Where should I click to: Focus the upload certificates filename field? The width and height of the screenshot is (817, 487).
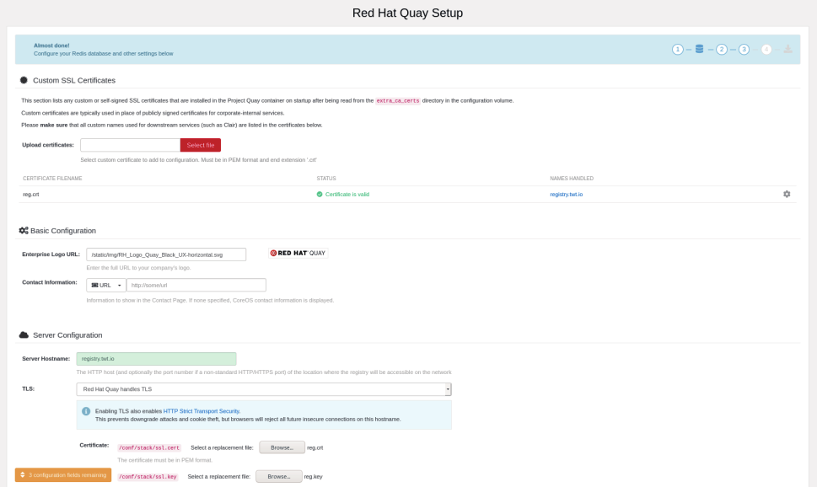[130, 145]
